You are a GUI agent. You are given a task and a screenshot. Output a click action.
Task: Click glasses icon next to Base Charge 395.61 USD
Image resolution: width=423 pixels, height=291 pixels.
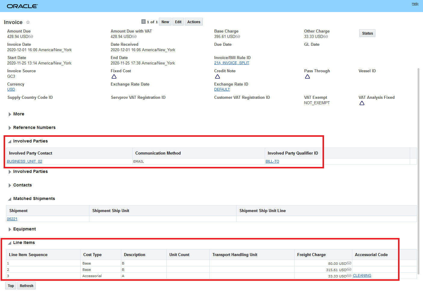pyautogui.click(x=238, y=37)
